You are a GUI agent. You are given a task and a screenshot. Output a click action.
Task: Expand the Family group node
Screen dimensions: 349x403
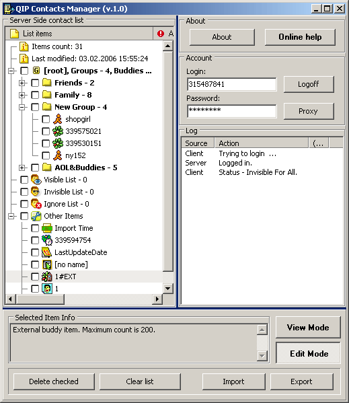click(x=22, y=95)
